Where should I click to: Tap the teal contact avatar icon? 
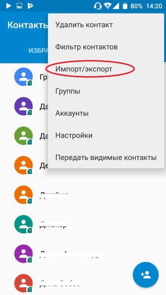(x=23, y=224)
